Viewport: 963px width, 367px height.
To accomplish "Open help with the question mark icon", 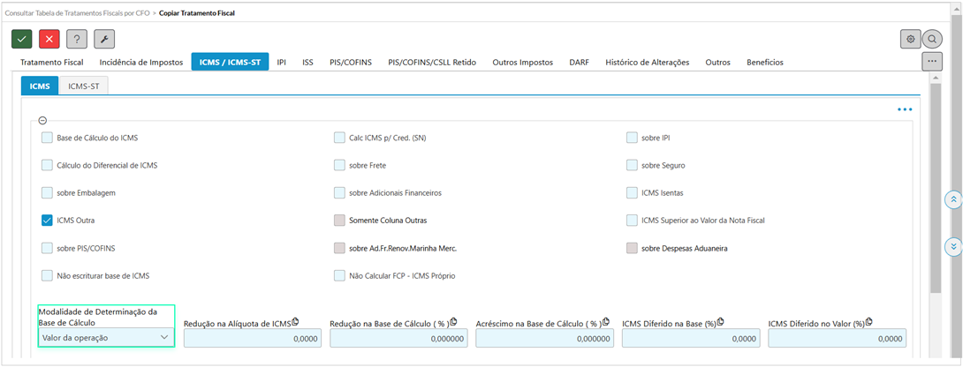I will [x=77, y=39].
